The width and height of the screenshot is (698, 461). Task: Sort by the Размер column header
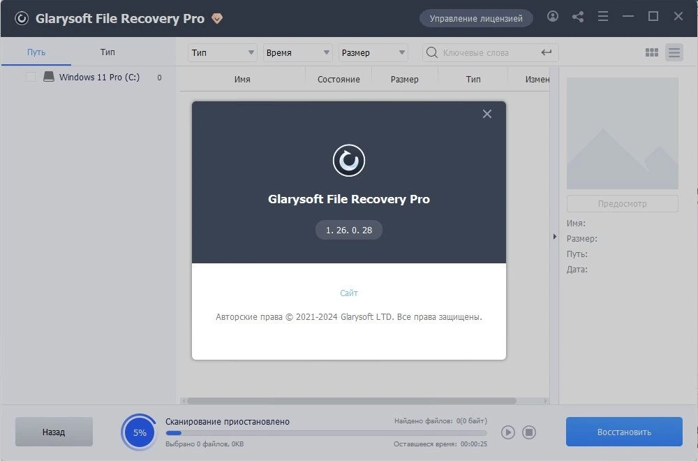click(x=404, y=80)
